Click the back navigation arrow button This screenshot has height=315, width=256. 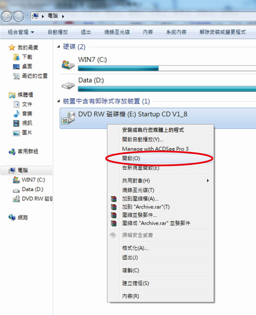click(6, 16)
